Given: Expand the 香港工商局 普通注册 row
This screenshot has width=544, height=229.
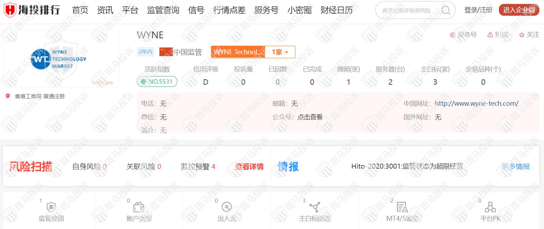Looking at the screenshot, I should tap(124, 96).
